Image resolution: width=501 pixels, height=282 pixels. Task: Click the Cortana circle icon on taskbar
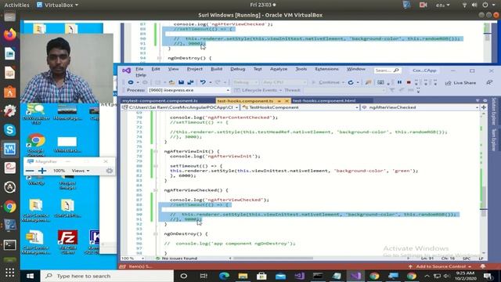click(184, 276)
